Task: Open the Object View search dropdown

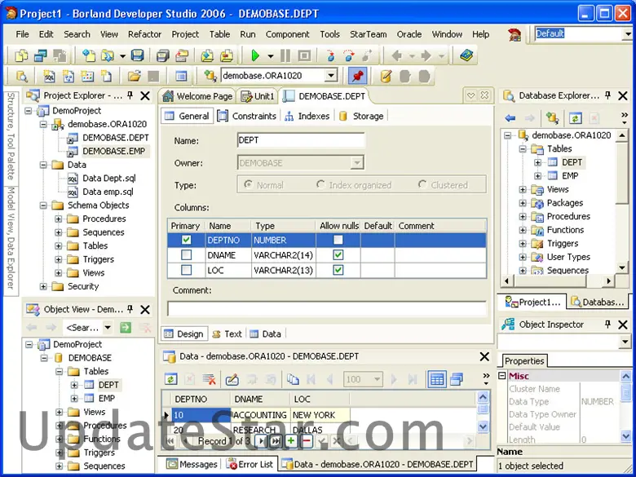Action: point(108,327)
